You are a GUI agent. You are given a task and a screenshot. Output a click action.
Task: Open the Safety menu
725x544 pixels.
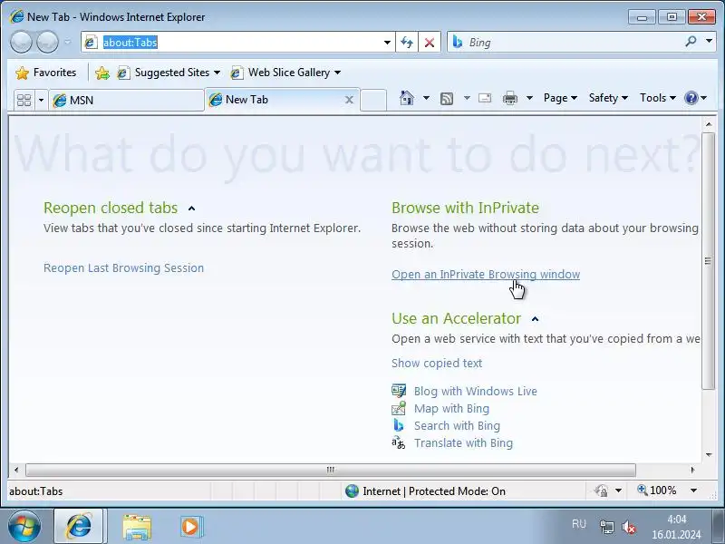coord(608,98)
